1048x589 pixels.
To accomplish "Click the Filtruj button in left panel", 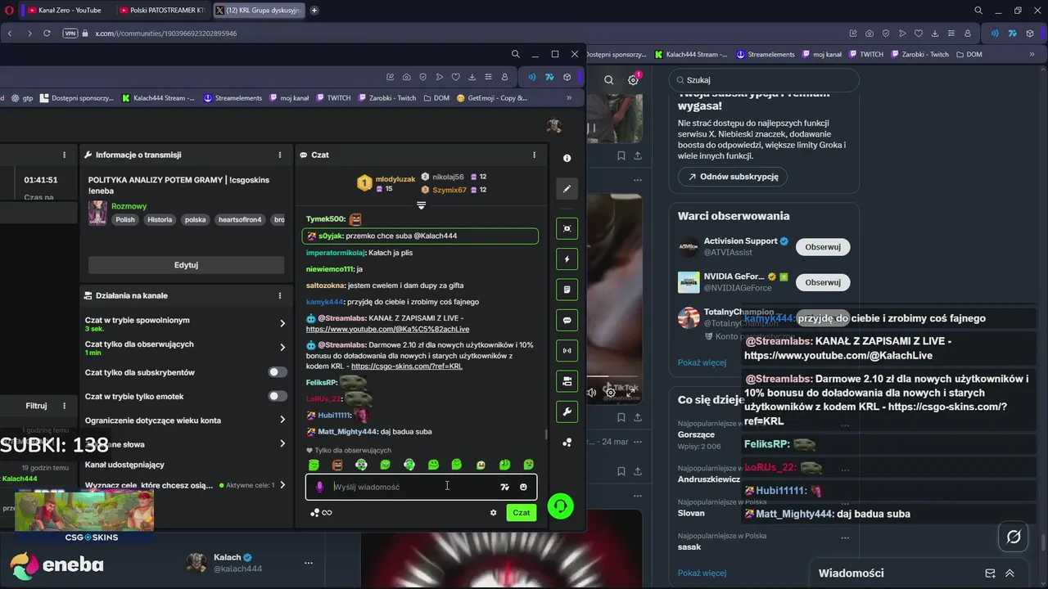I will pos(36,406).
